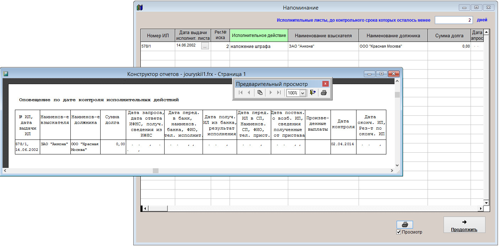Uncheck the Просмотр checkbox

pos(399,232)
